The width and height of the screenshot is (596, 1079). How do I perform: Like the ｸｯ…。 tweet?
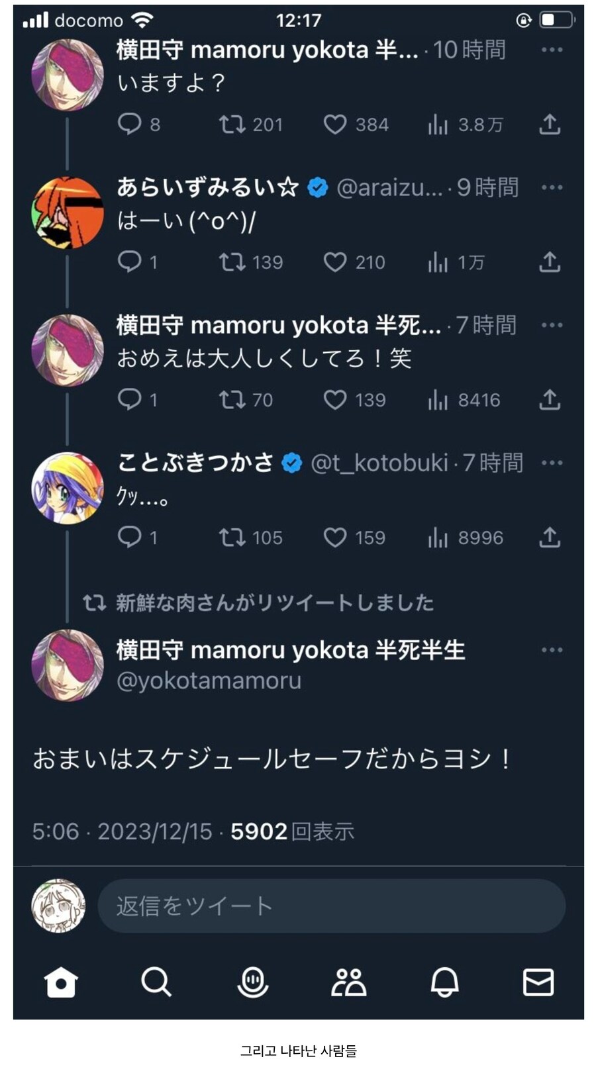tap(335, 538)
